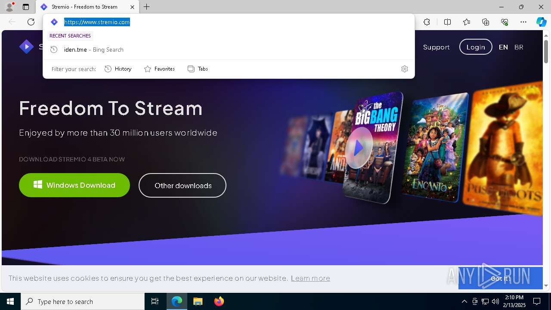
Task: Refresh the current page
Action: tap(31, 22)
